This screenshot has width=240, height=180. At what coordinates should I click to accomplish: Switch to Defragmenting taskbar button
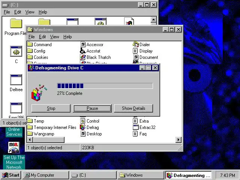tap(188, 175)
